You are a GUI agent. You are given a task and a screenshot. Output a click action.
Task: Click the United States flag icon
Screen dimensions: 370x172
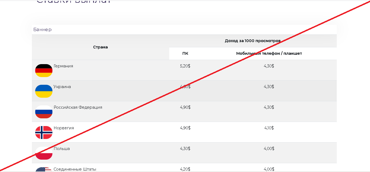pos(44,170)
